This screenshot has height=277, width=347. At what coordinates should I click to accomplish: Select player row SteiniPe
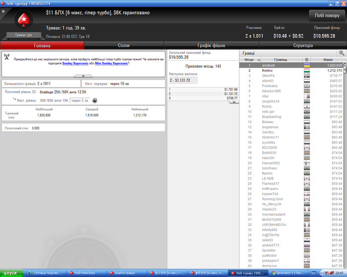pyautogui.click(x=291, y=76)
